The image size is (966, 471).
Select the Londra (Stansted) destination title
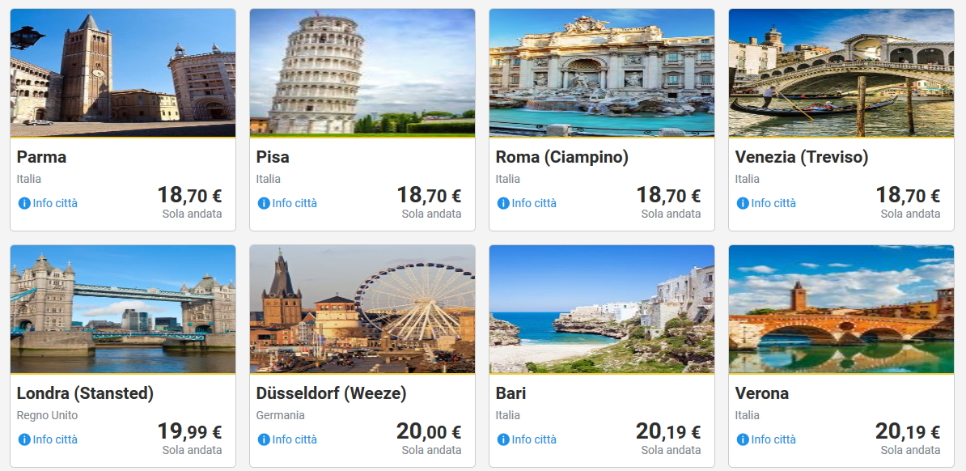click(85, 393)
